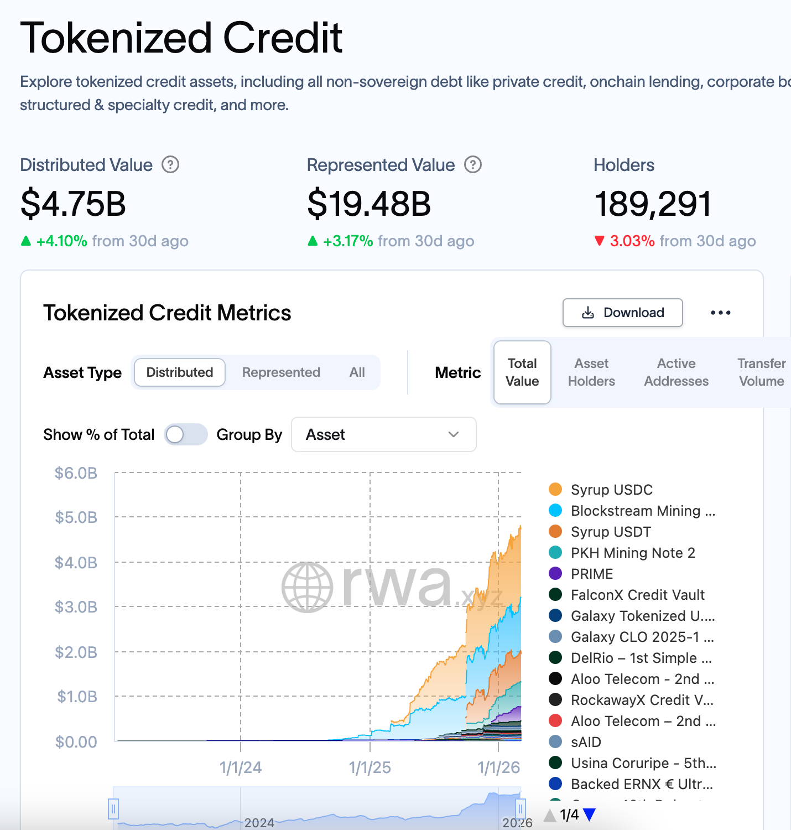Click the Aloo Telecom black swatch
This screenshot has width=791, height=830.
[x=555, y=679]
